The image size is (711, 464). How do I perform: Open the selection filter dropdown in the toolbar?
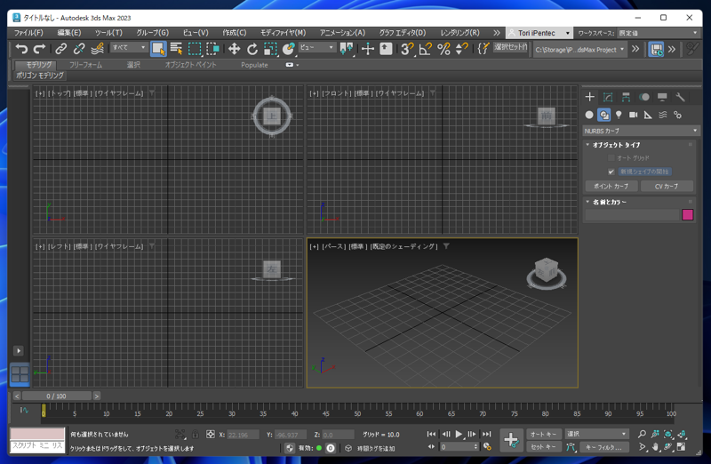[x=129, y=47]
